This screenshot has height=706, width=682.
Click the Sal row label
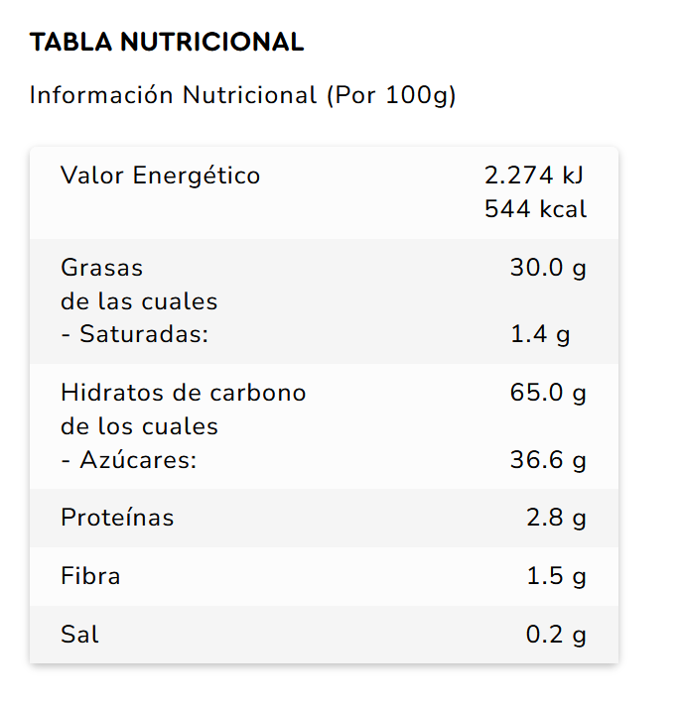coord(79,635)
